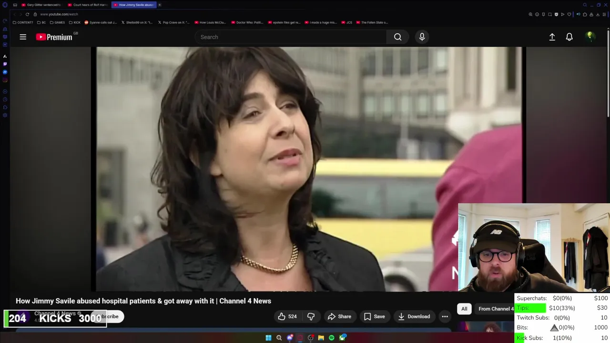
Task: Open Windows taskbar search
Action: point(279,338)
